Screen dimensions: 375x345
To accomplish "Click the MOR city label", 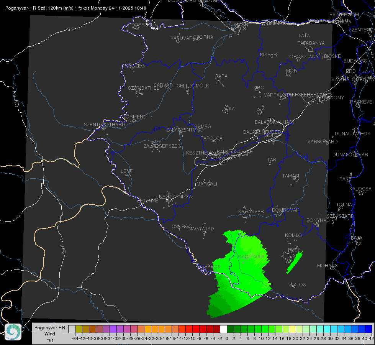I will click(291, 71).
